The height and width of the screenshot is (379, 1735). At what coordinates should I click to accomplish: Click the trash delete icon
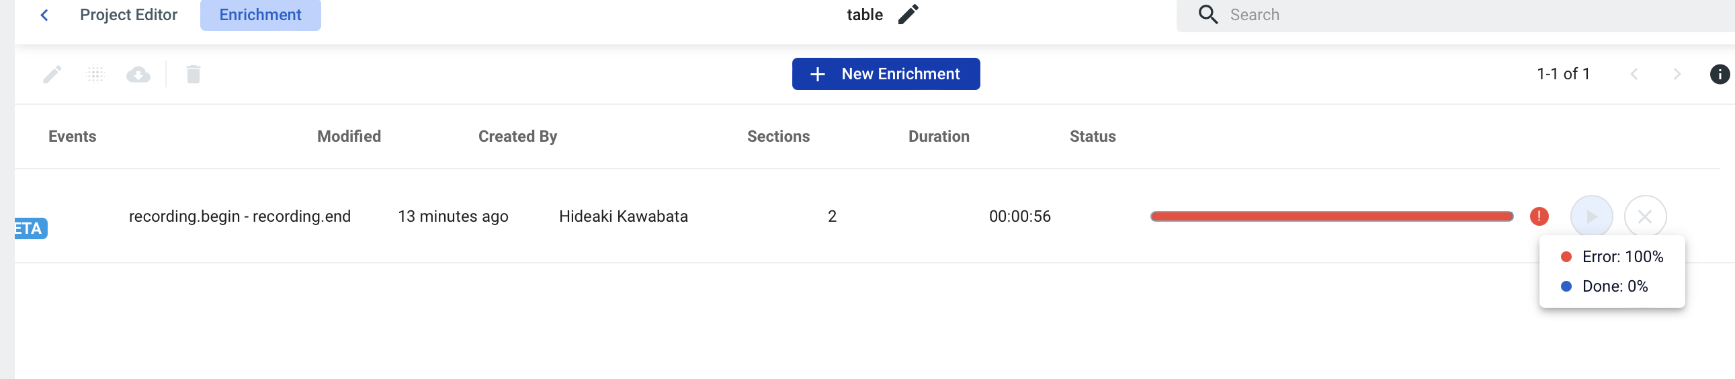click(194, 74)
